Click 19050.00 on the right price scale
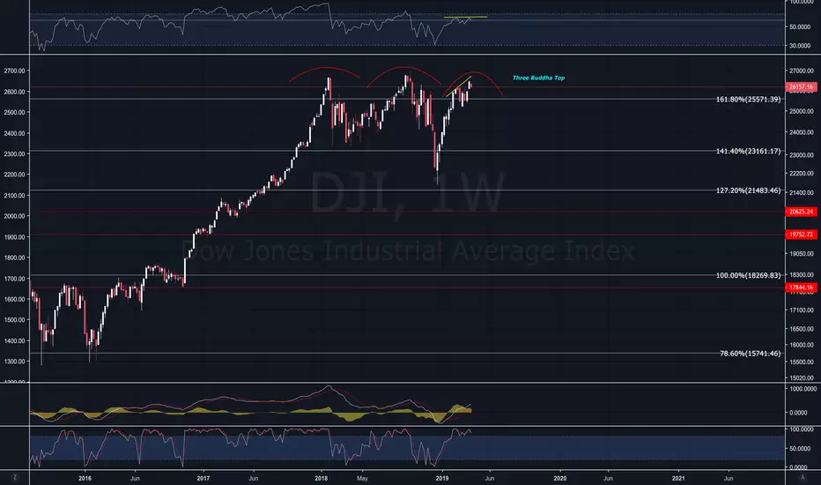Viewport: 821px width, 485px height. tap(801, 253)
